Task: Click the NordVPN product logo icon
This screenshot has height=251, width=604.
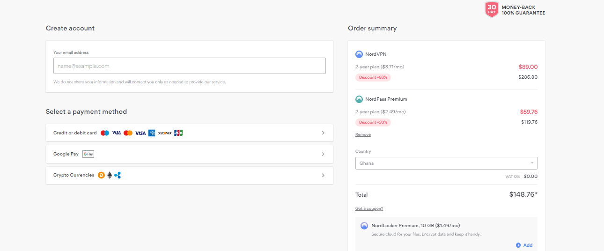Action: click(359, 54)
